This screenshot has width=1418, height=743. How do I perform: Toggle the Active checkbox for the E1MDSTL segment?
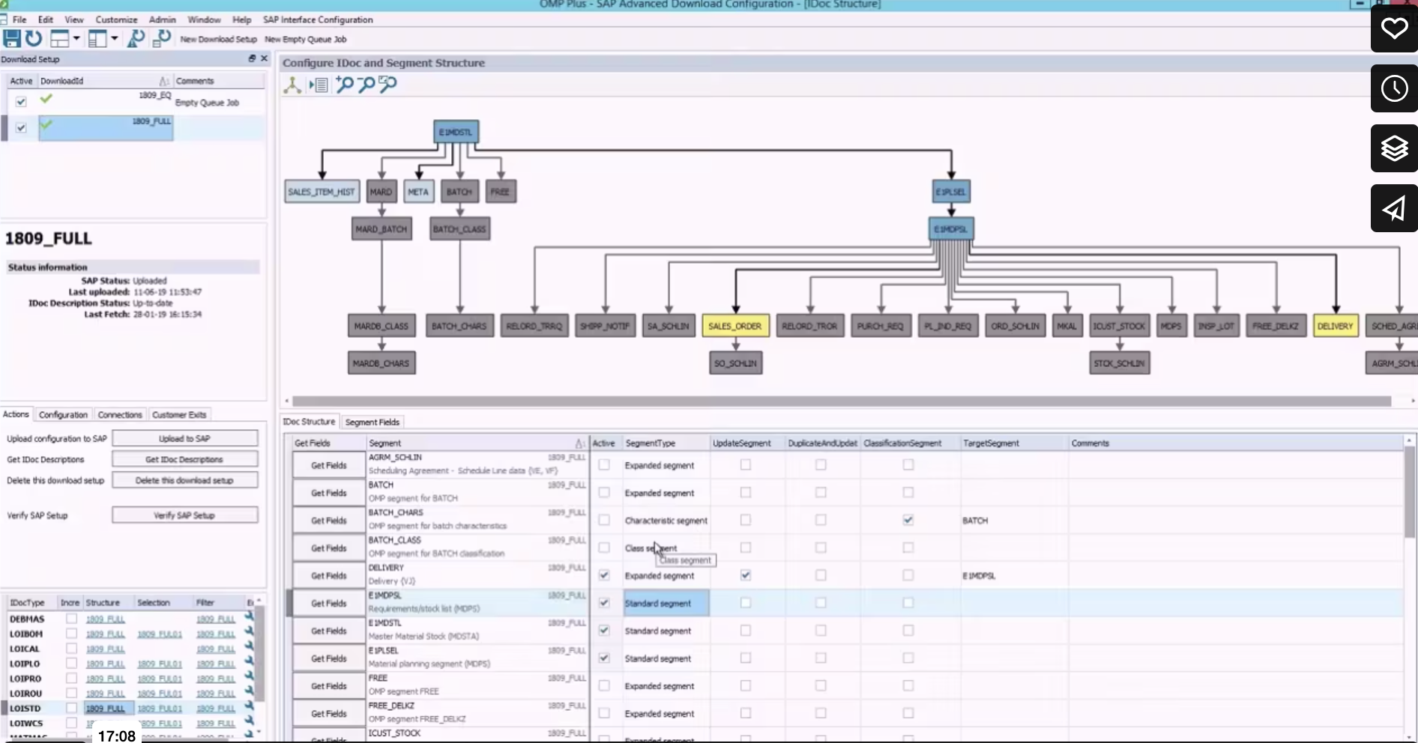[604, 631]
